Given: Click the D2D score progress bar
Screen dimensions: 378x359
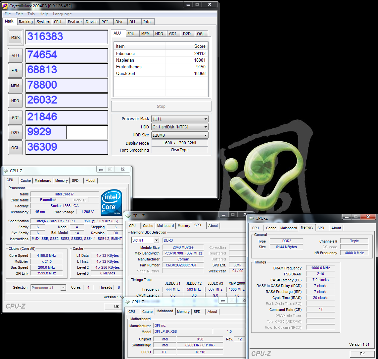Looking at the screenshot, I should click(67, 132).
